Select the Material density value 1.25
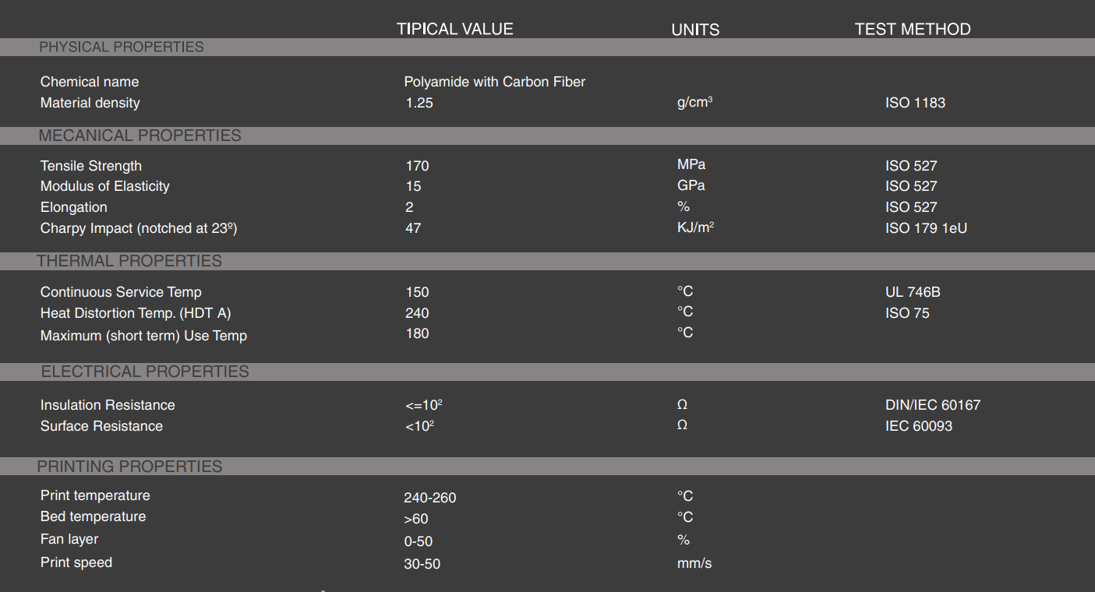Screen dimensions: 1095x592 [419, 103]
